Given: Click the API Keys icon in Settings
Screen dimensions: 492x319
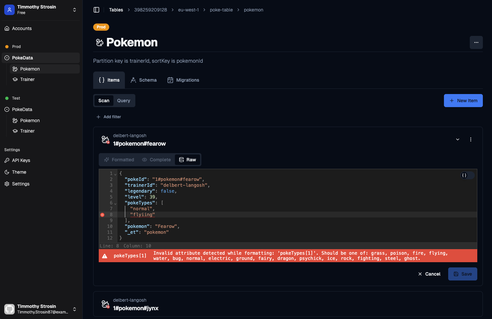Looking at the screenshot, I should (7, 160).
